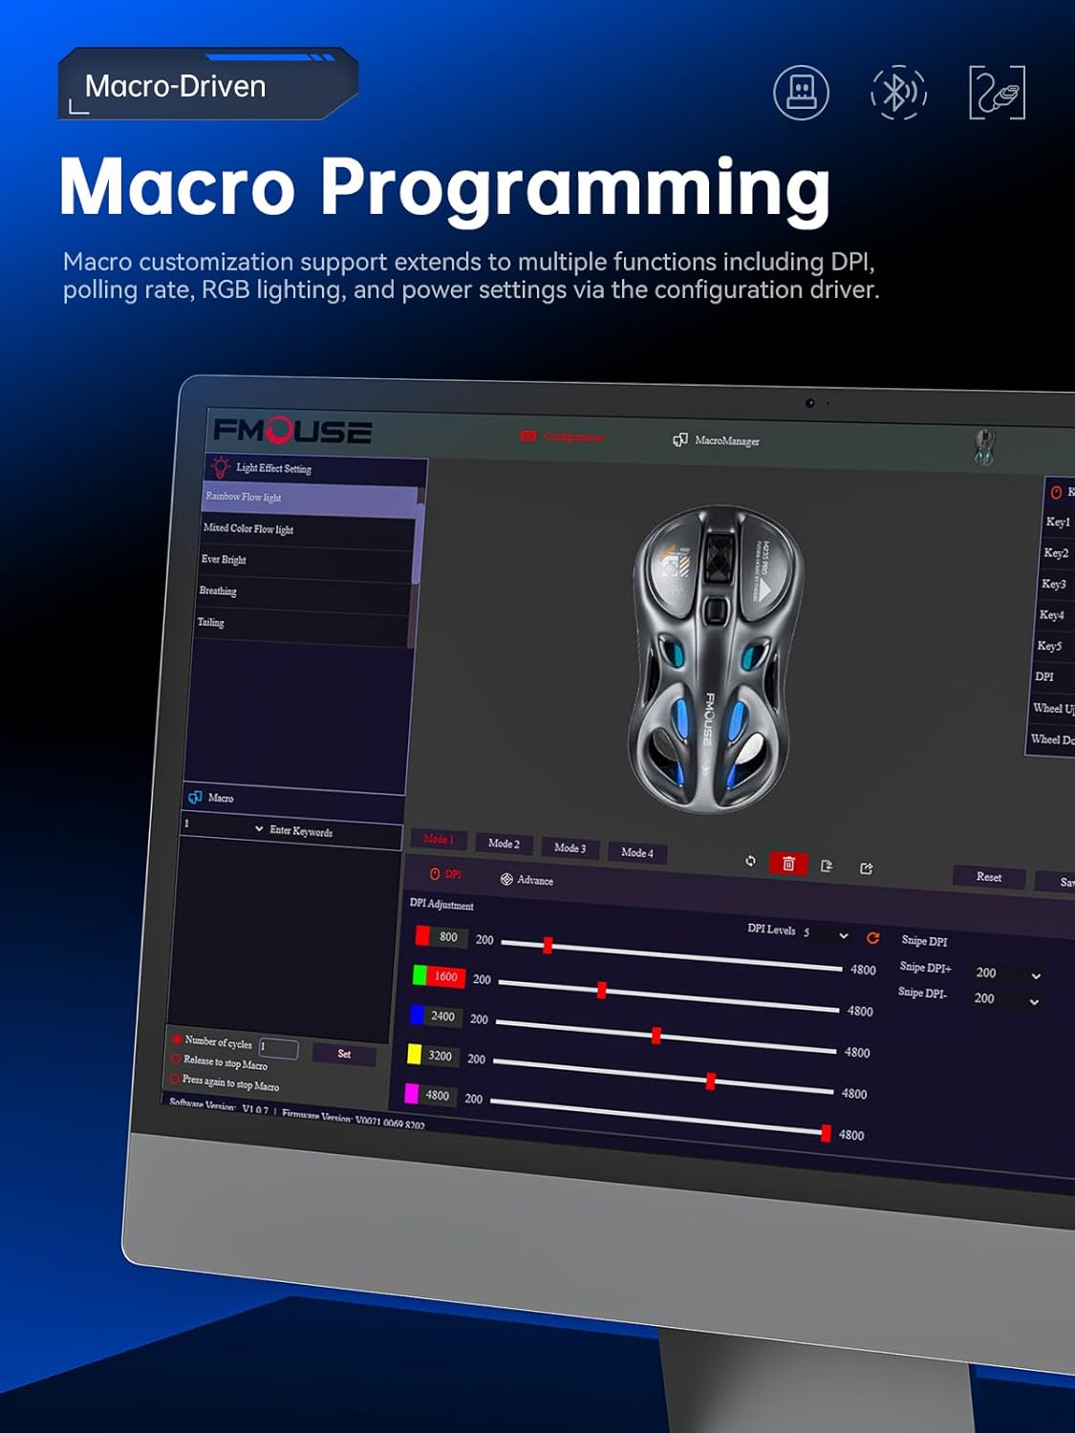This screenshot has width=1075, height=1433.
Task: Click the Set button for macro cycles
Action: tap(344, 1054)
